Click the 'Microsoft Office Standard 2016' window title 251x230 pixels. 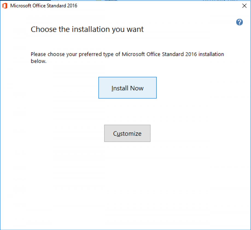[x=44, y=6]
